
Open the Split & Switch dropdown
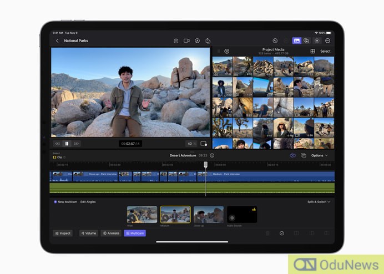(319, 202)
